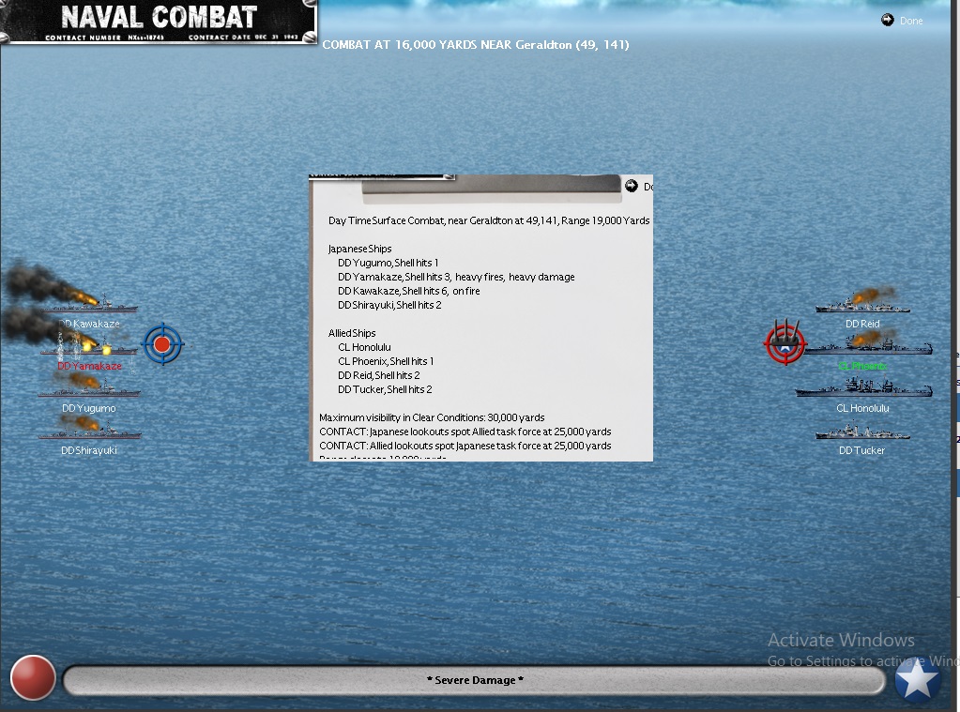Click the 'Japanese Ships' heading in report
Screen dimensions: 960x712
click(x=359, y=249)
